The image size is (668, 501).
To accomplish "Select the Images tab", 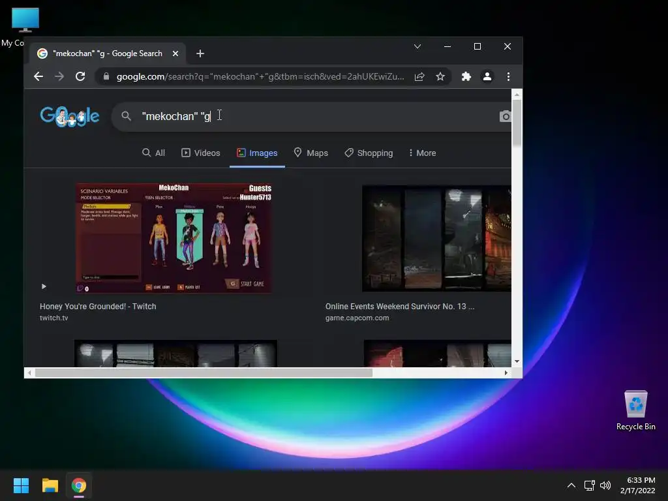I will pyautogui.click(x=257, y=153).
